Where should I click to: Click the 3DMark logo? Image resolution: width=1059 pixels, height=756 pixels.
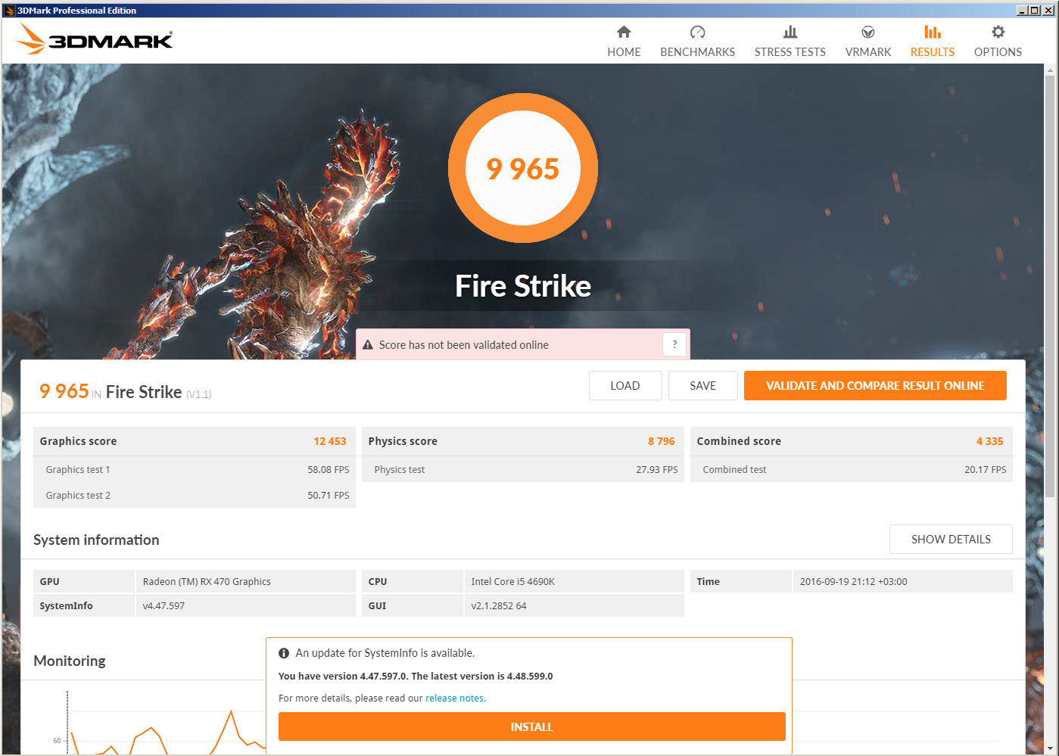pyautogui.click(x=95, y=39)
